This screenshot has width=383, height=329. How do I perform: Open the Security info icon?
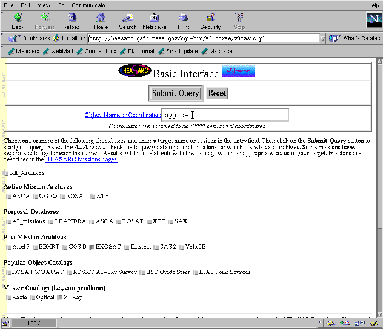point(210,21)
